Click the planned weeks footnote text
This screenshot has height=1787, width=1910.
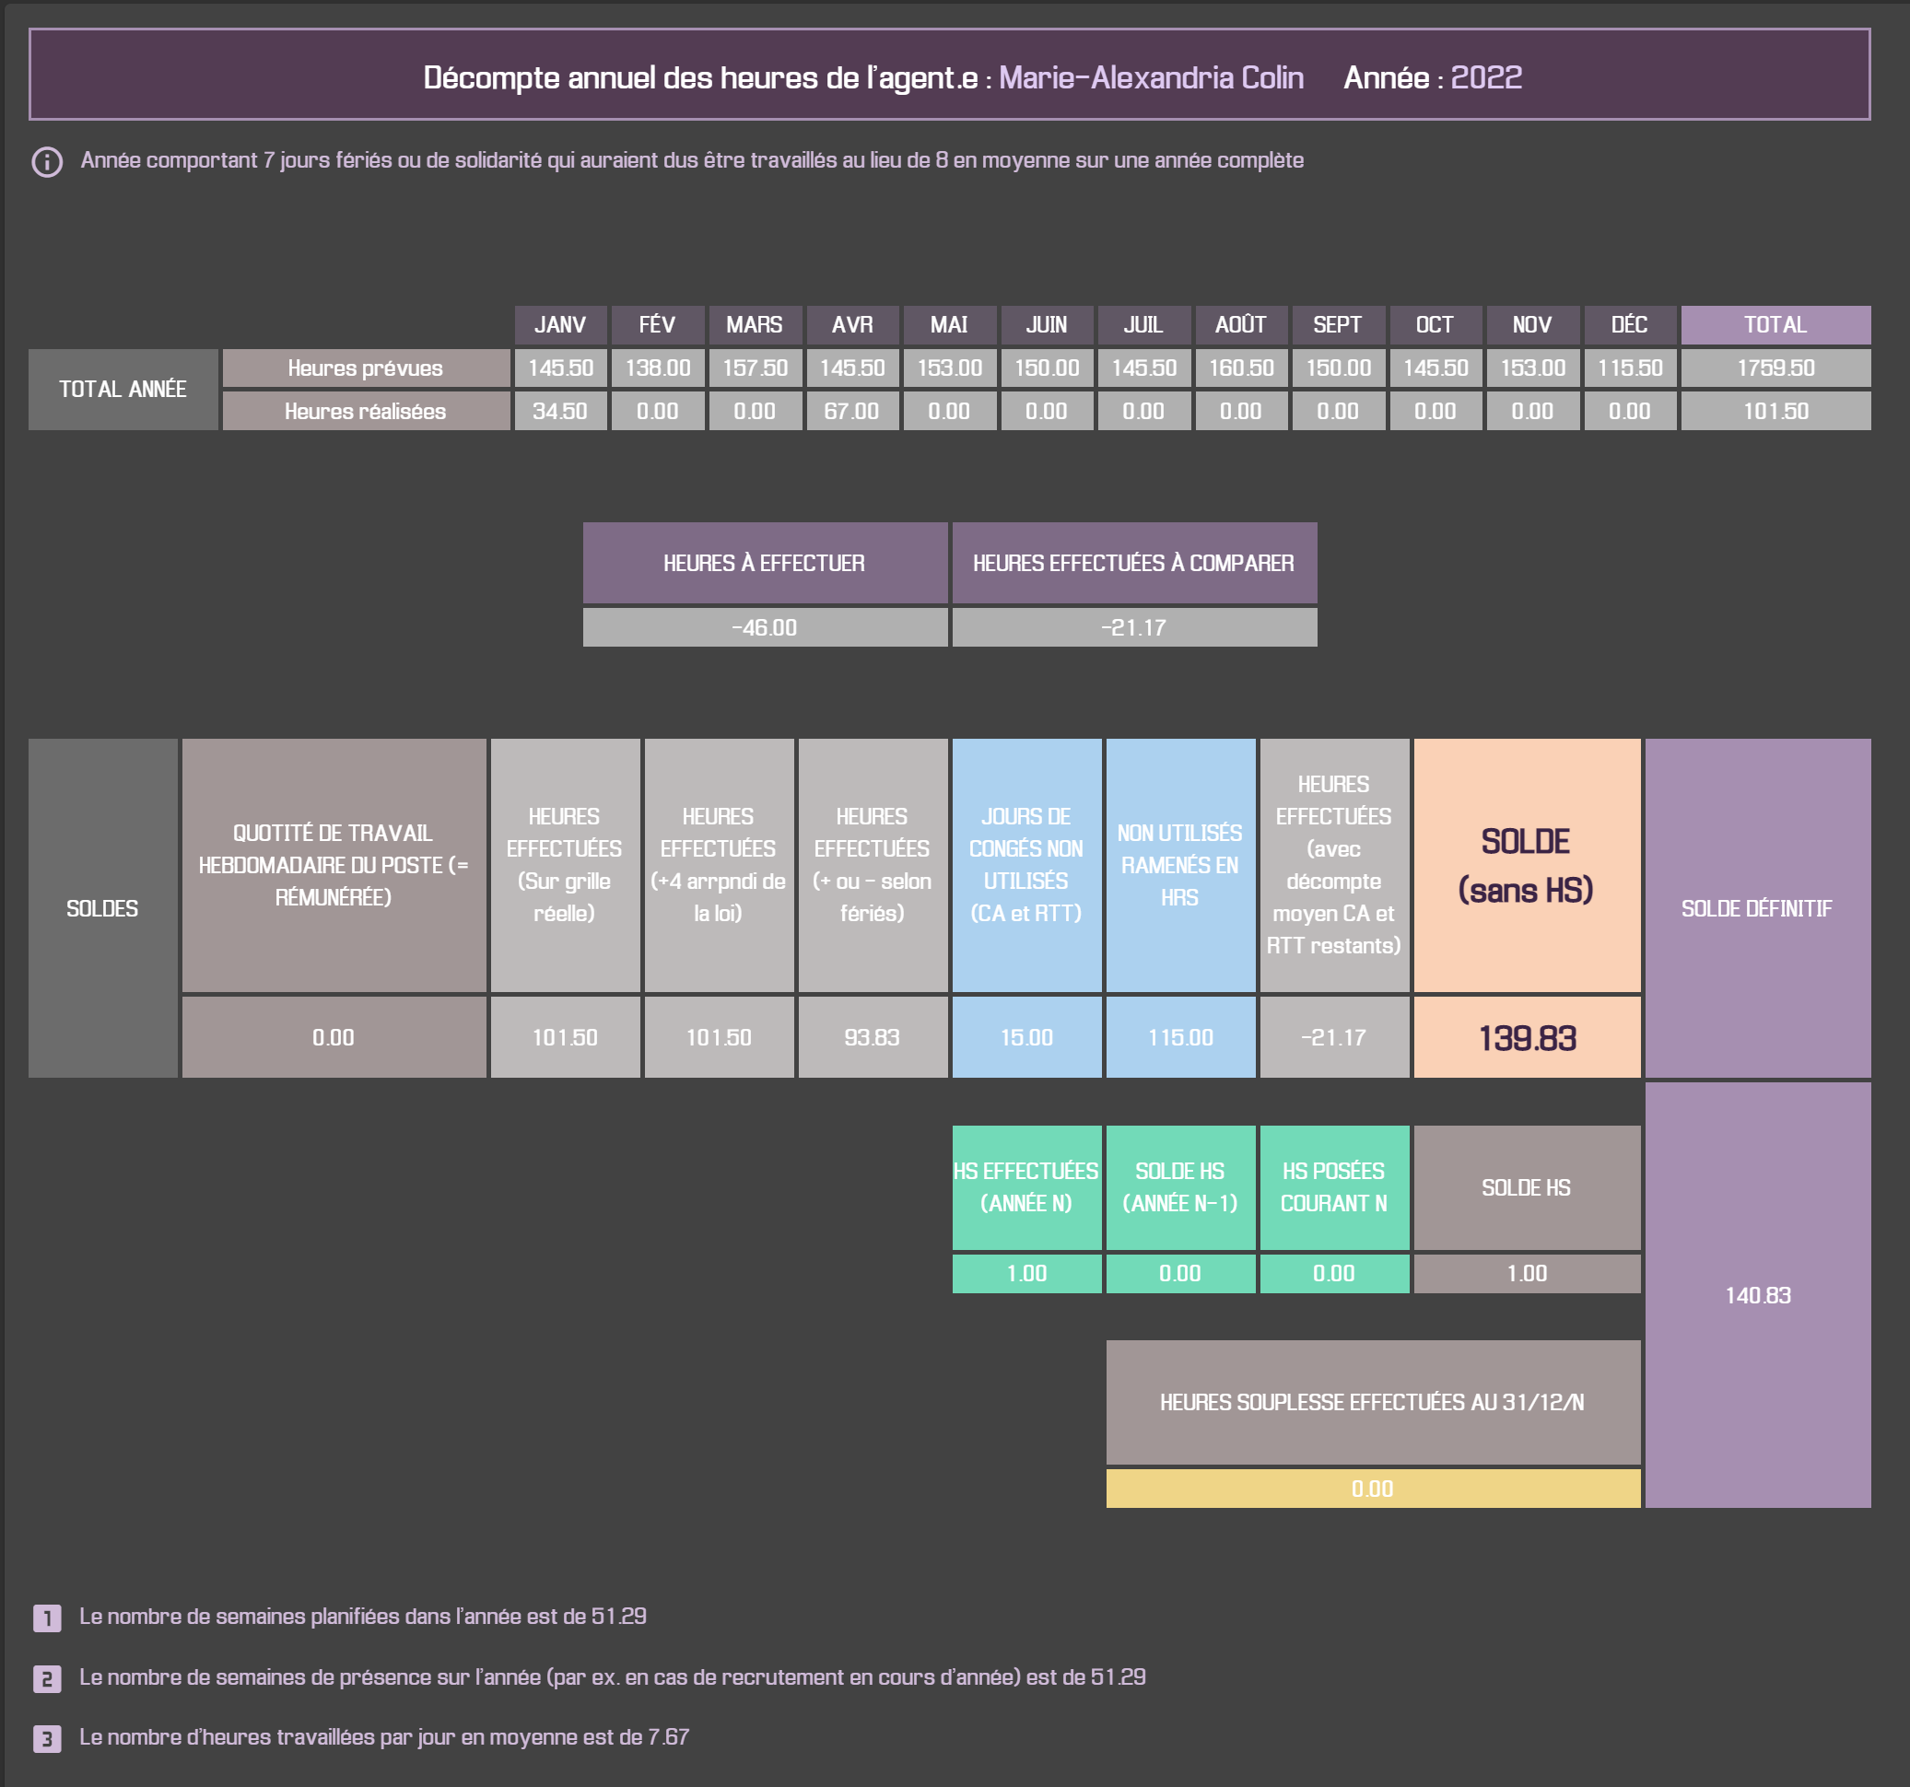(x=363, y=1617)
